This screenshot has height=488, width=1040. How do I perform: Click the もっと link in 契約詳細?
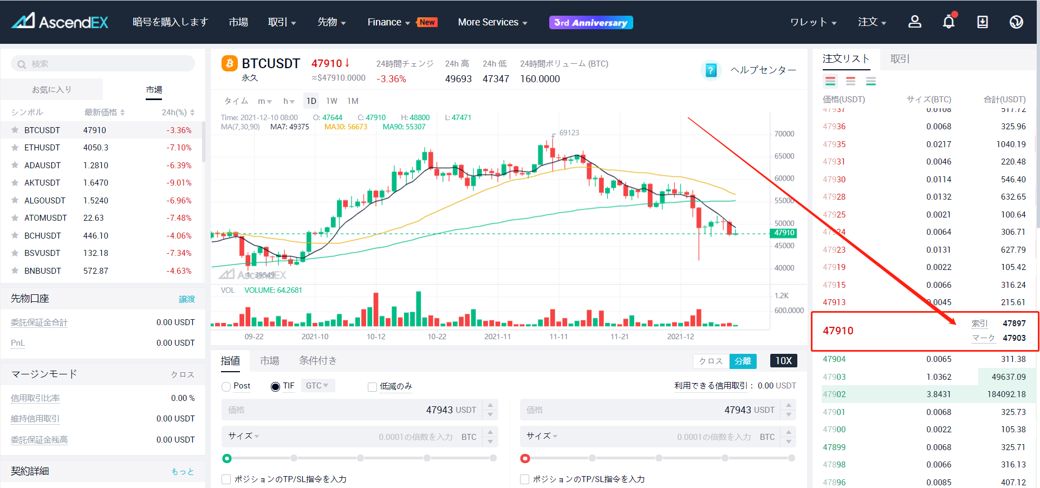pos(183,472)
